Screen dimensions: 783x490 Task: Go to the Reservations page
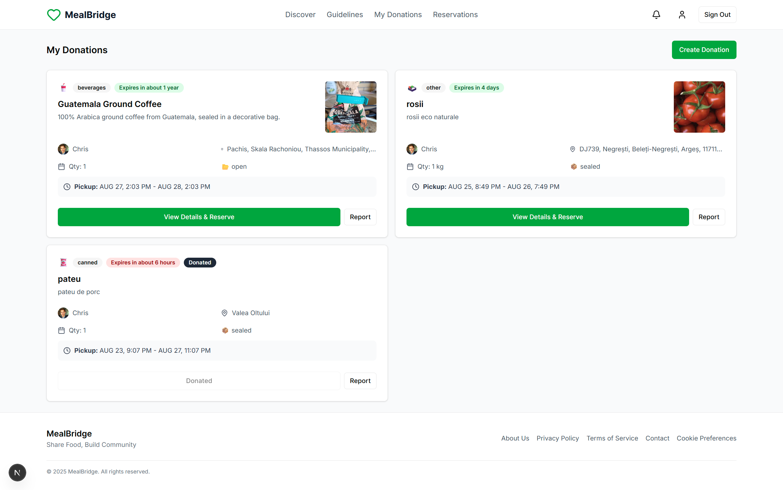pos(455,15)
